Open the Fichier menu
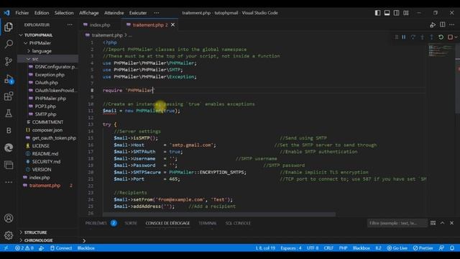This screenshot has width=460, height=259. click(22, 13)
